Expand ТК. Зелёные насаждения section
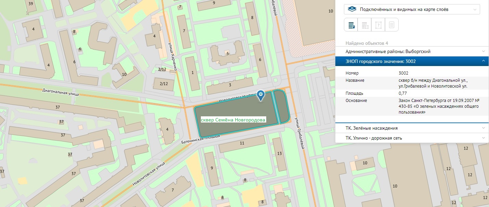Screen dimensions: 489x207 click(412, 128)
